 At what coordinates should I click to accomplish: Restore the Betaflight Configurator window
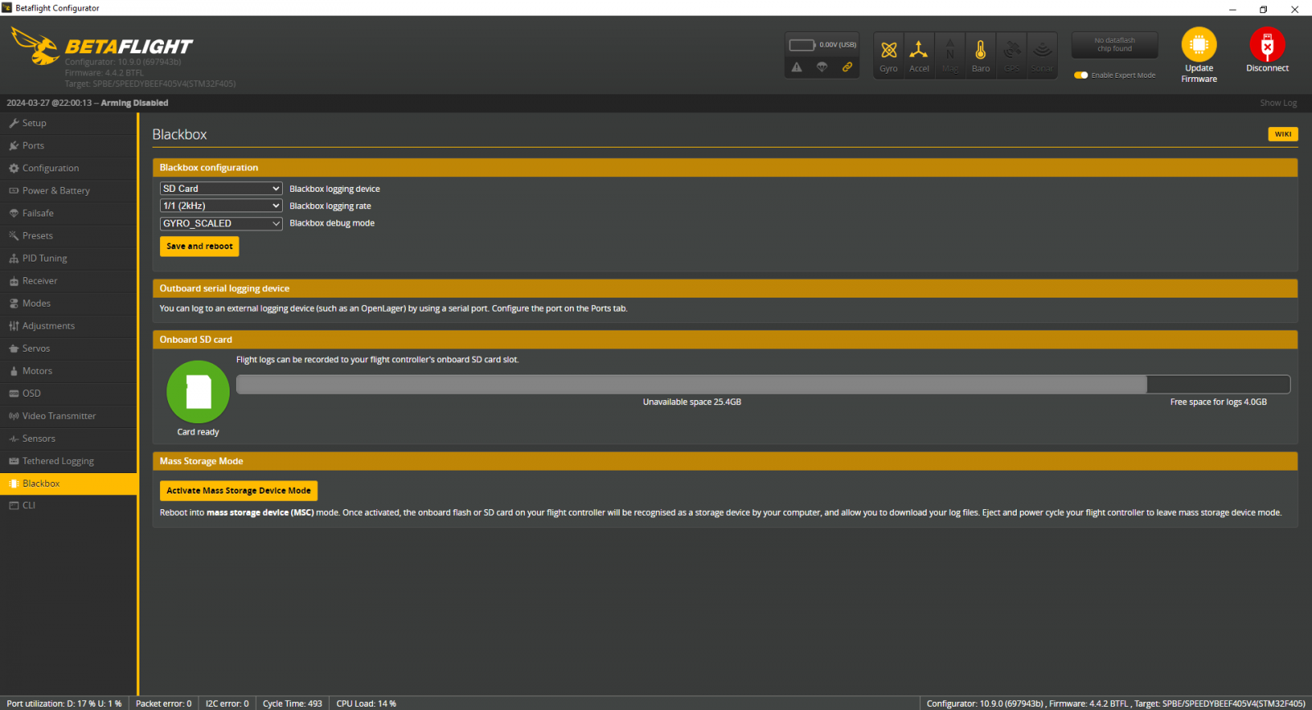[x=1264, y=9]
